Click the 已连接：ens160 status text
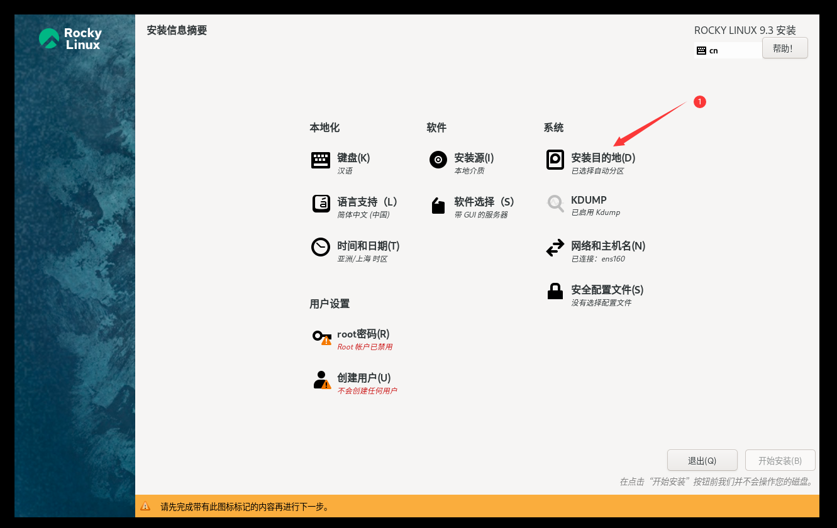 (x=598, y=259)
